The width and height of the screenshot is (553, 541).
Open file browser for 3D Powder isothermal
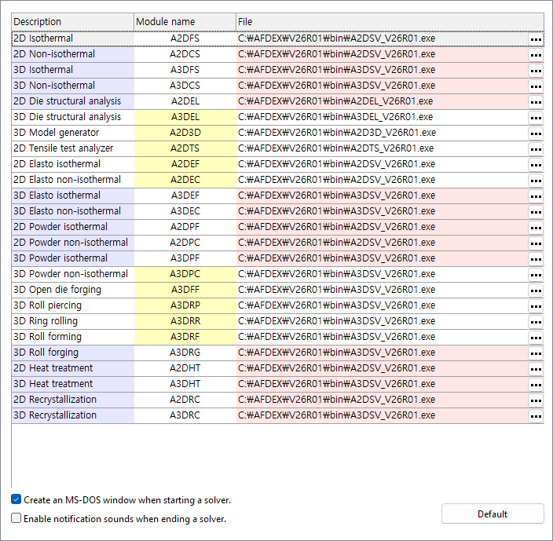point(536,258)
